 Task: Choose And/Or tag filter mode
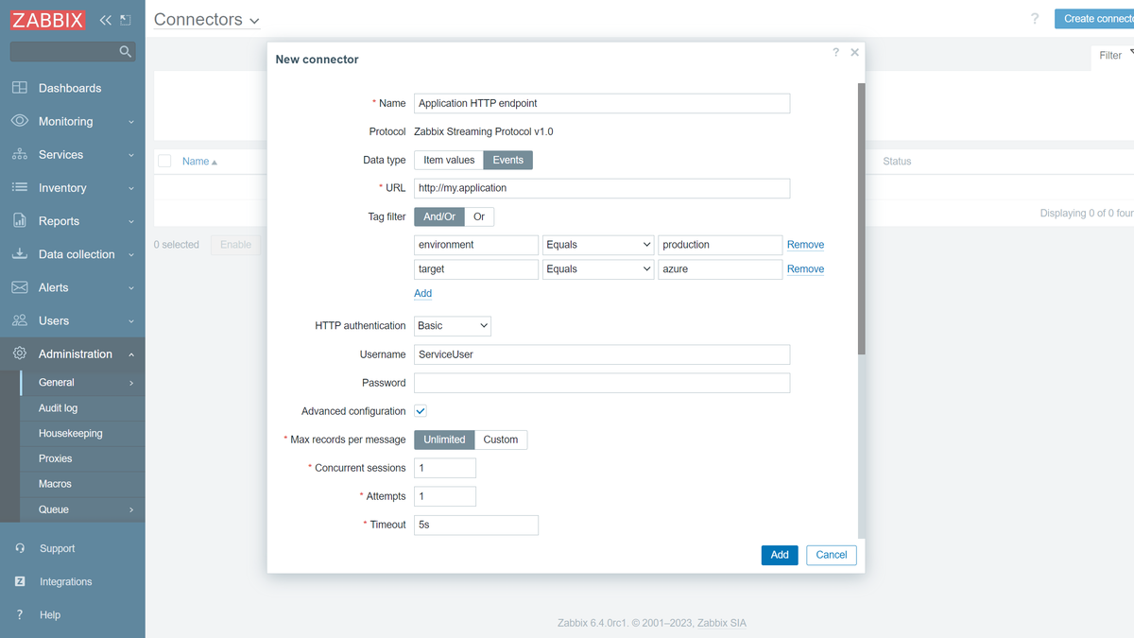[x=439, y=216]
